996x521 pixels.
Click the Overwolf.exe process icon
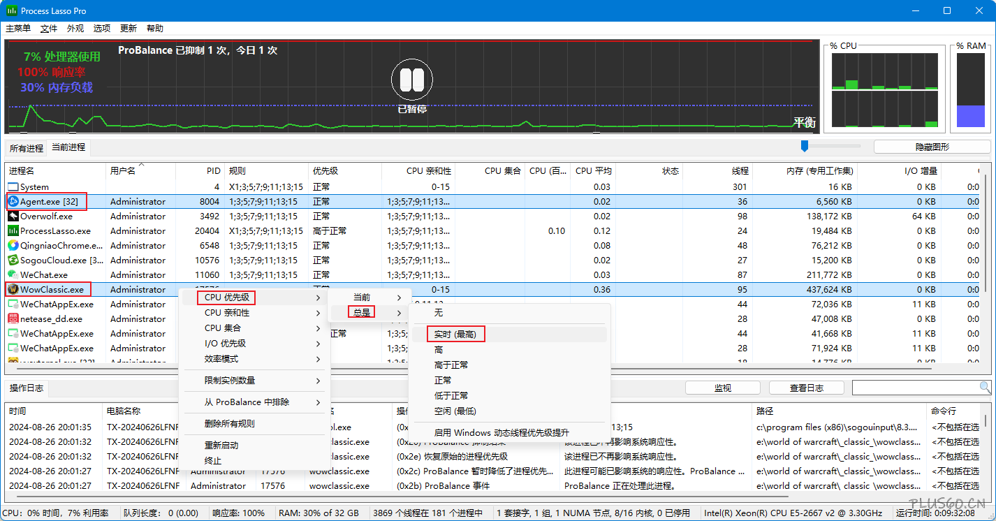point(13,217)
